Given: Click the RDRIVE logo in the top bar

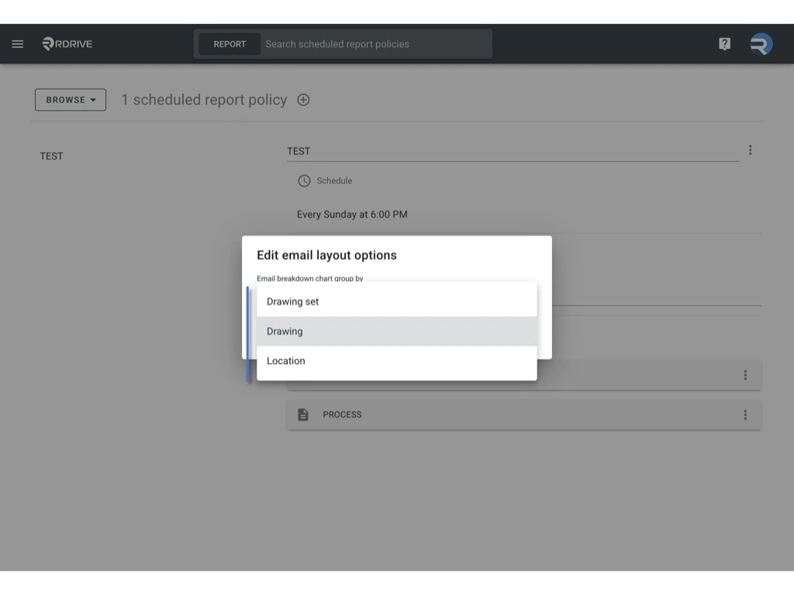Looking at the screenshot, I should click(66, 43).
